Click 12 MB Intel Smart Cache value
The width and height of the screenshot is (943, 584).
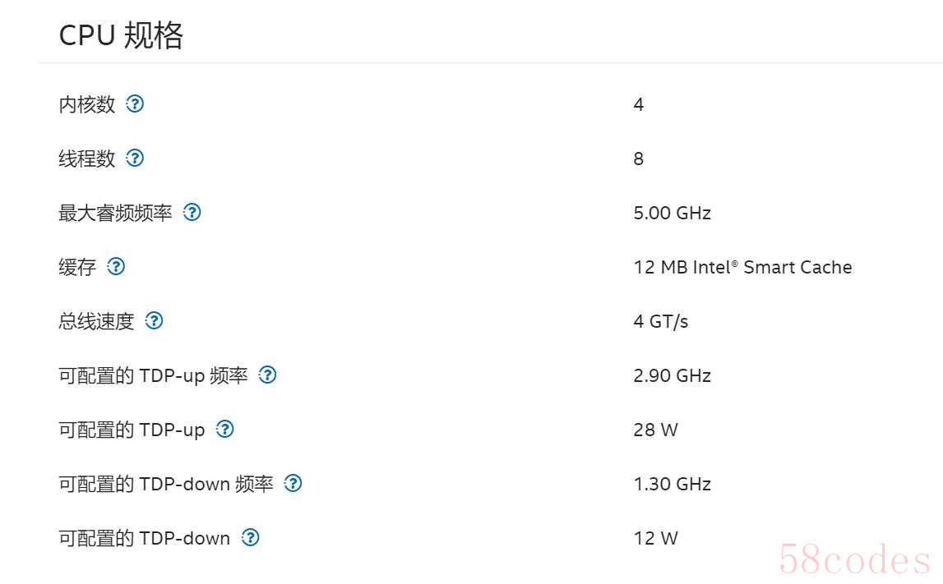742,267
